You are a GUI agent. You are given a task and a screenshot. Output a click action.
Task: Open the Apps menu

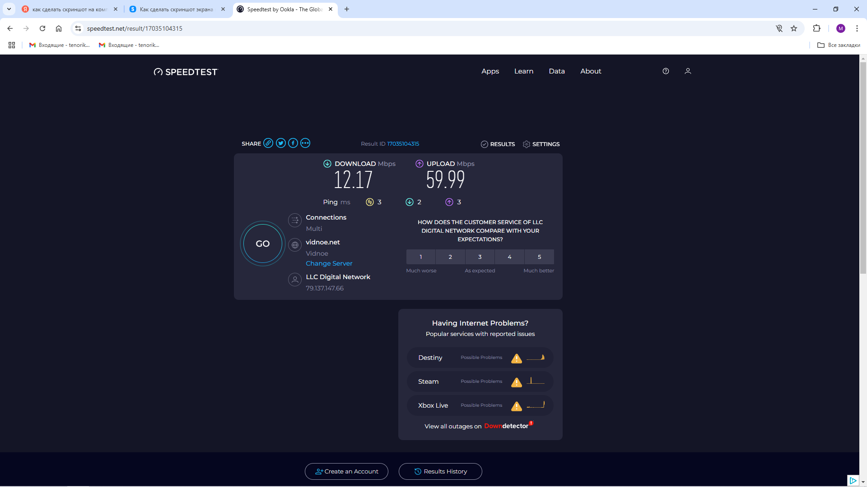click(490, 71)
